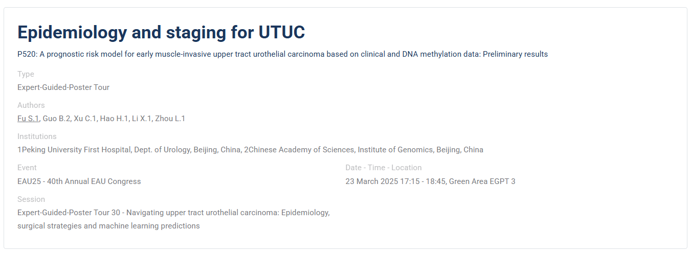Screen dimensions: 691x253
Task: Click the underlined author Fu S.1
Action: (28, 119)
